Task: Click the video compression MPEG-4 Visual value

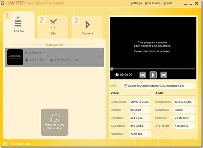Action: [x=140, y=102]
